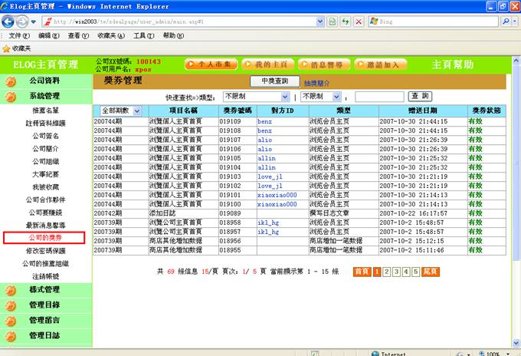
Task: Click the 樣式管理 sidebar icon
Action: coord(11,290)
